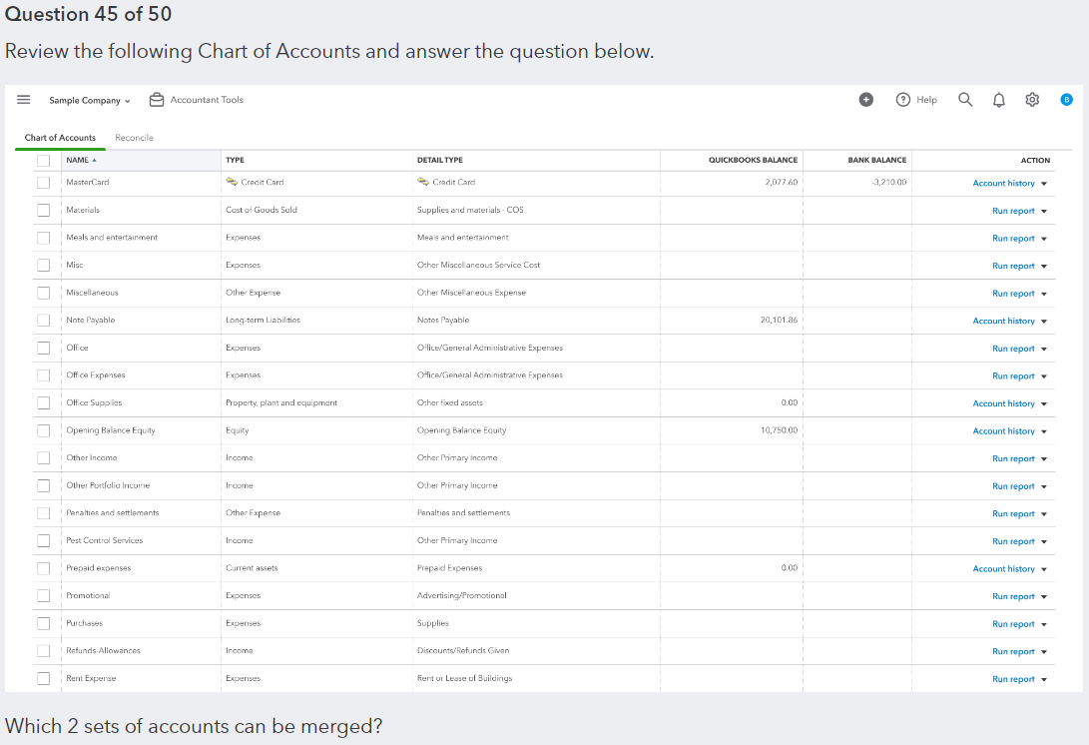Click the blue user profile avatar

point(1066,100)
